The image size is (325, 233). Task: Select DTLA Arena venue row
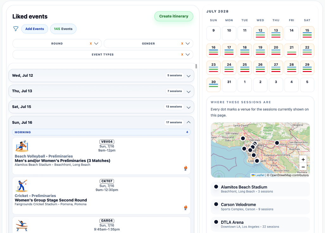(260, 224)
